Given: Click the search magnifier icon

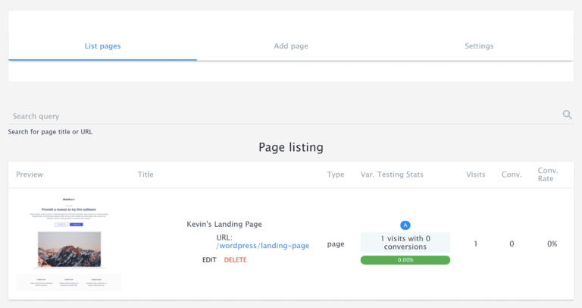Looking at the screenshot, I should pyautogui.click(x=567, y=115).
